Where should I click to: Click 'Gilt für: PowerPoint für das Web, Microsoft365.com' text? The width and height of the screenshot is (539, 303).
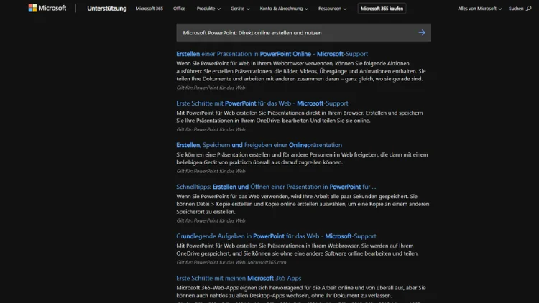pos(231,262)
